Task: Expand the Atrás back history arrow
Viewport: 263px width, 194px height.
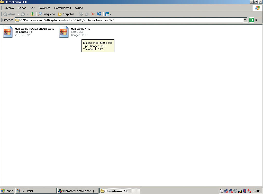Action: 18,14
